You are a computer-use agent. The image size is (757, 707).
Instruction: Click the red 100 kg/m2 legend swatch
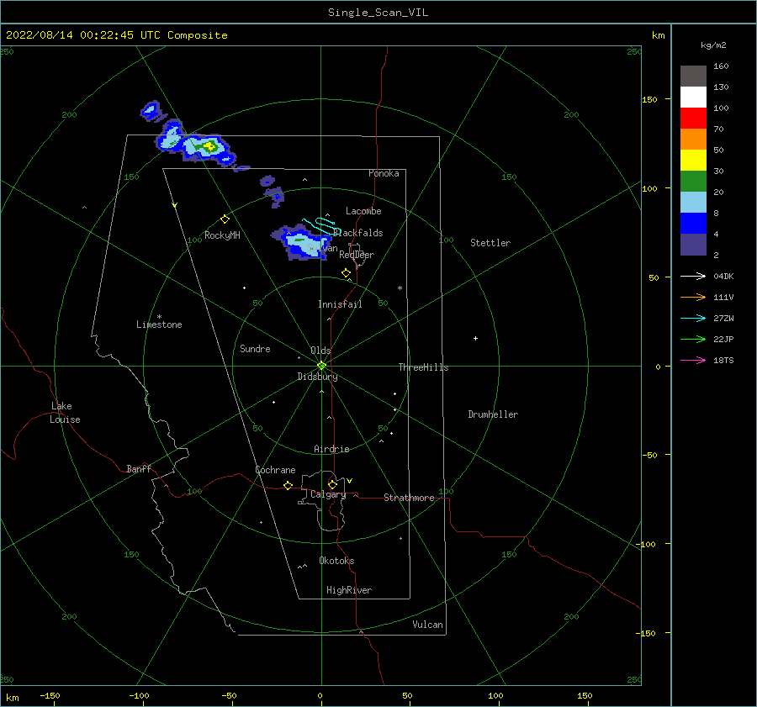click(693, 119)
